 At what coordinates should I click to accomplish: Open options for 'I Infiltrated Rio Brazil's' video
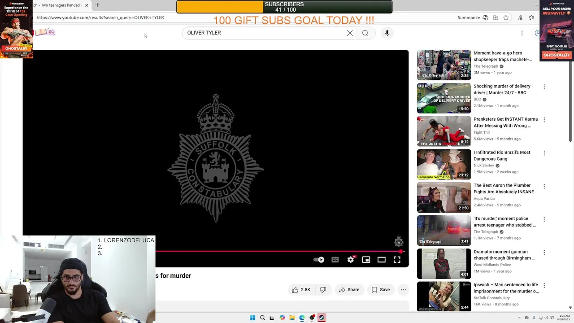544,153
